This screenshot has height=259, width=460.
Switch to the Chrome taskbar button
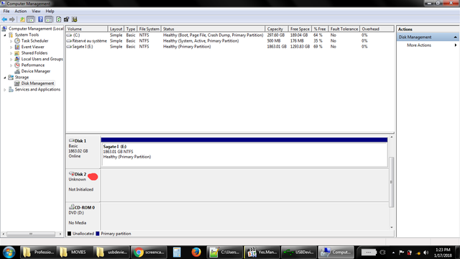point(149,253)
